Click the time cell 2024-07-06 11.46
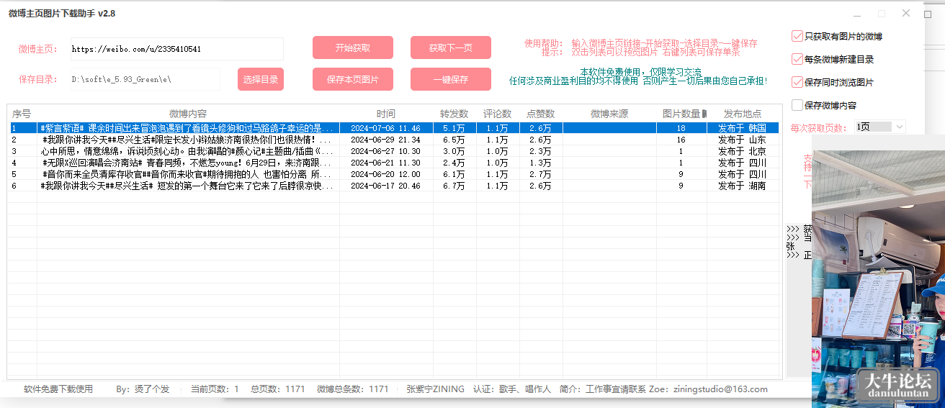 pos(385,128)
